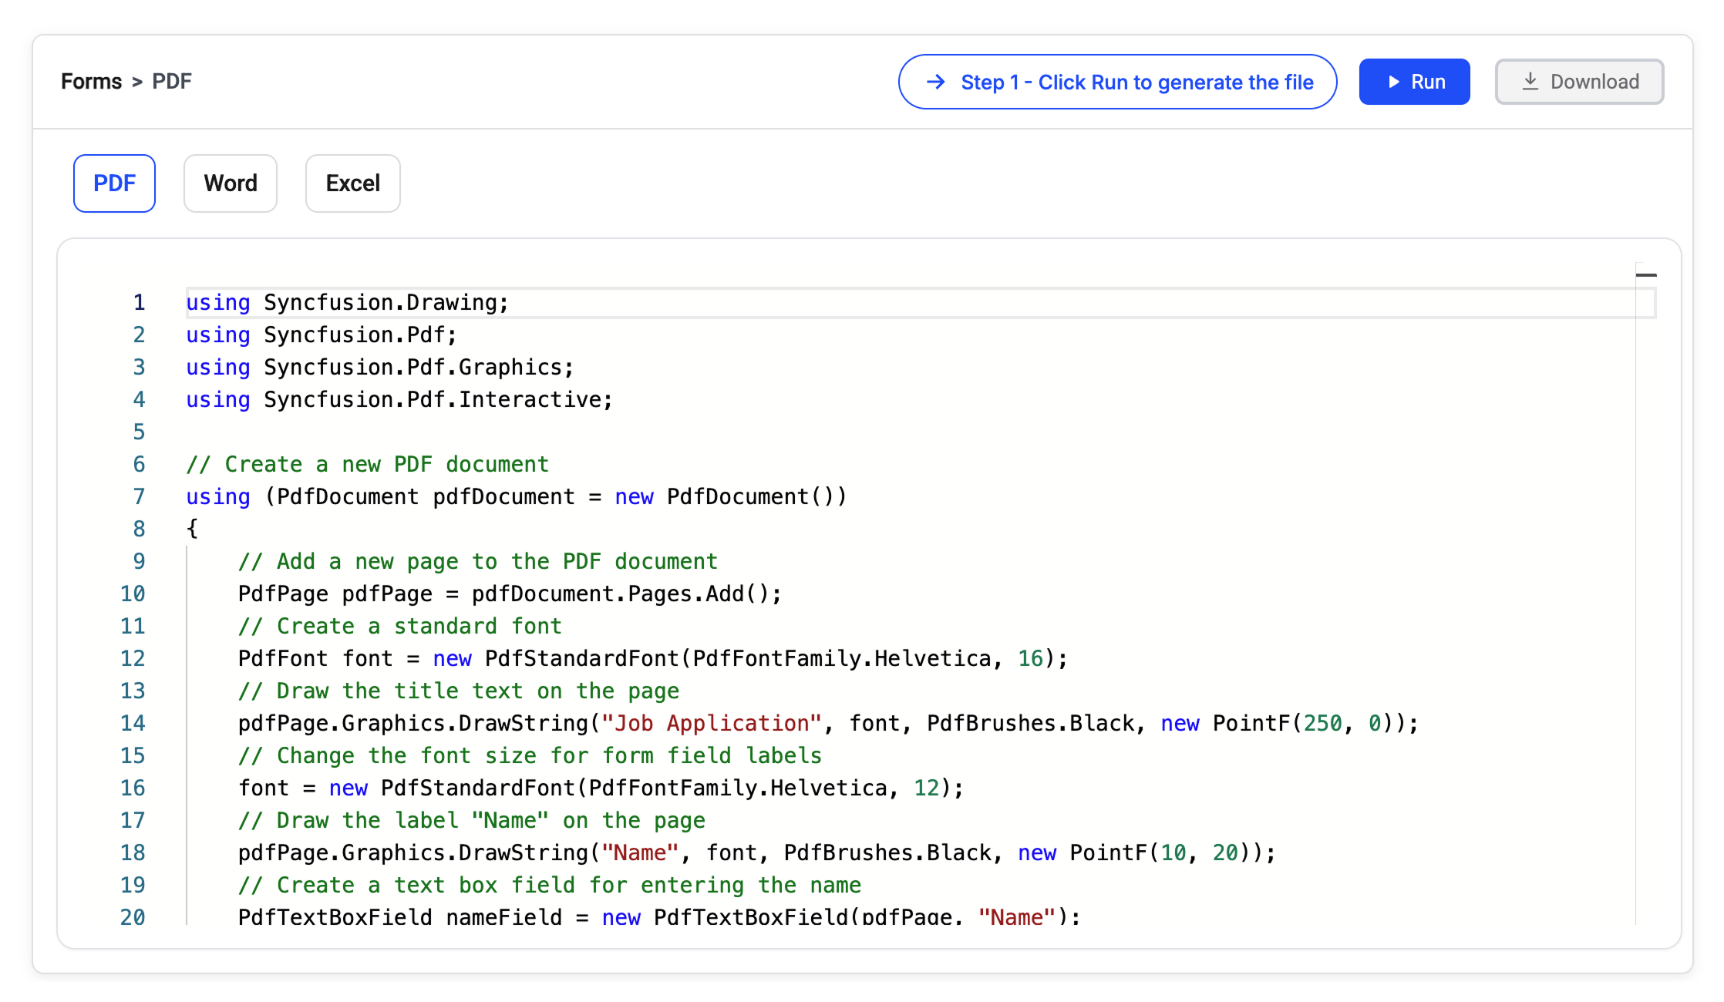Click the Download button
Viewport: 1724px width, 1002px height.
(1579, 82)
